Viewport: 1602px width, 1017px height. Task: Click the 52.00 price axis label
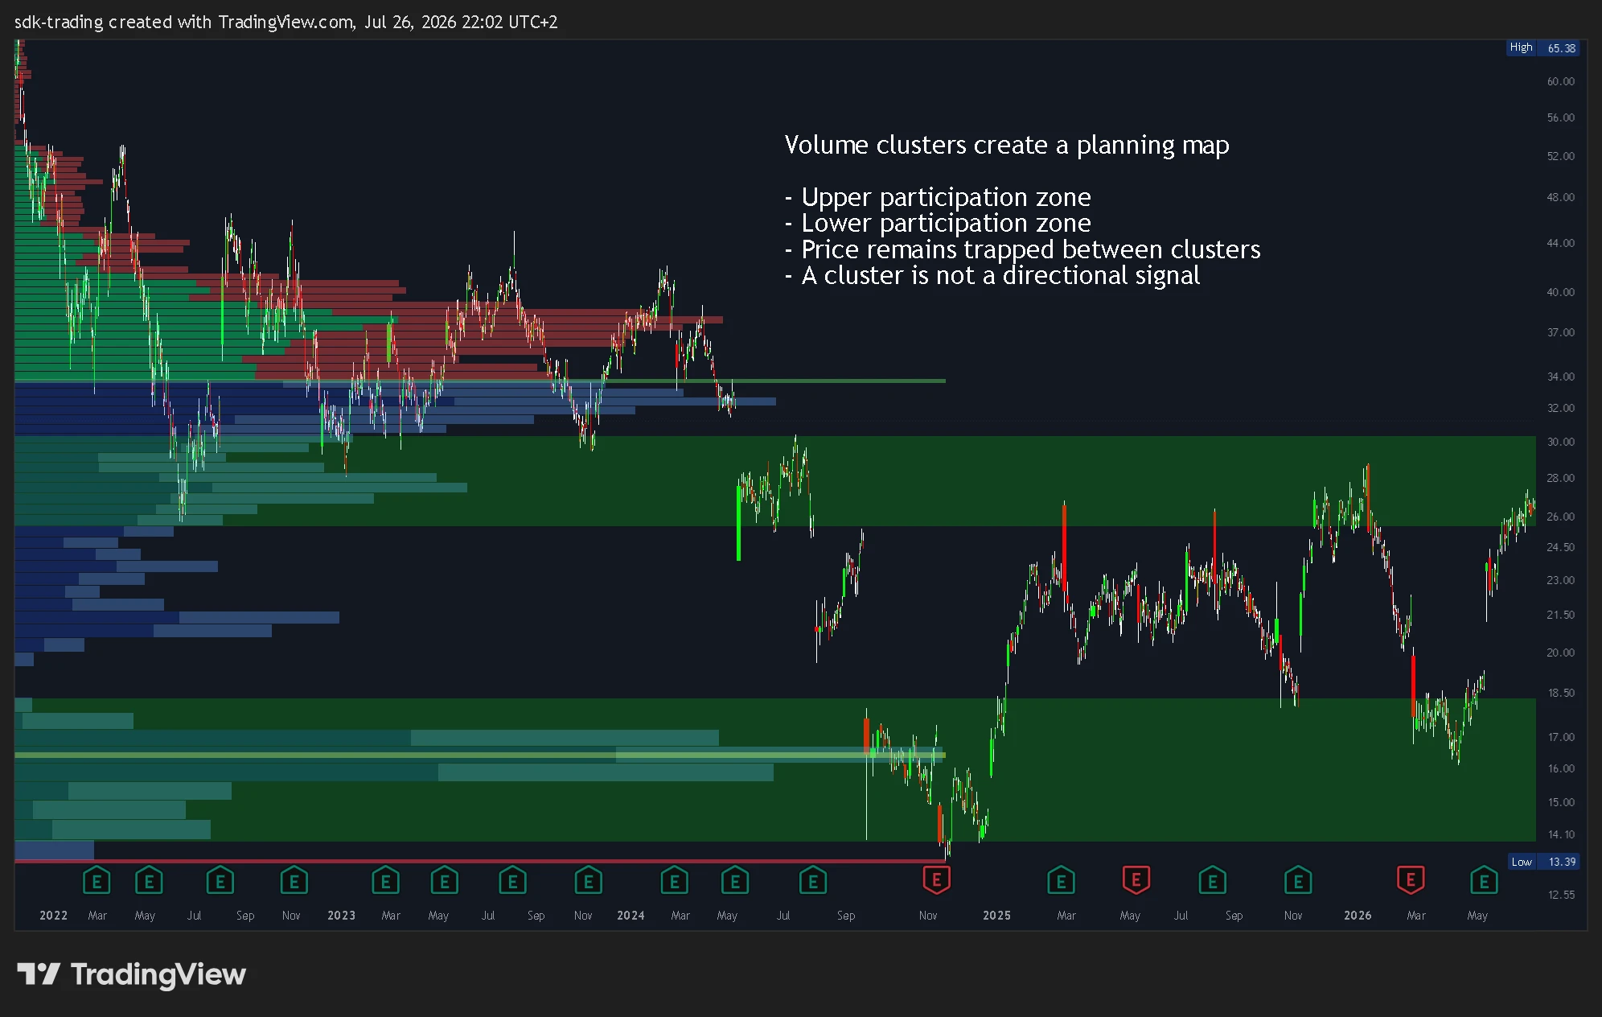[x=1560, y=156]
